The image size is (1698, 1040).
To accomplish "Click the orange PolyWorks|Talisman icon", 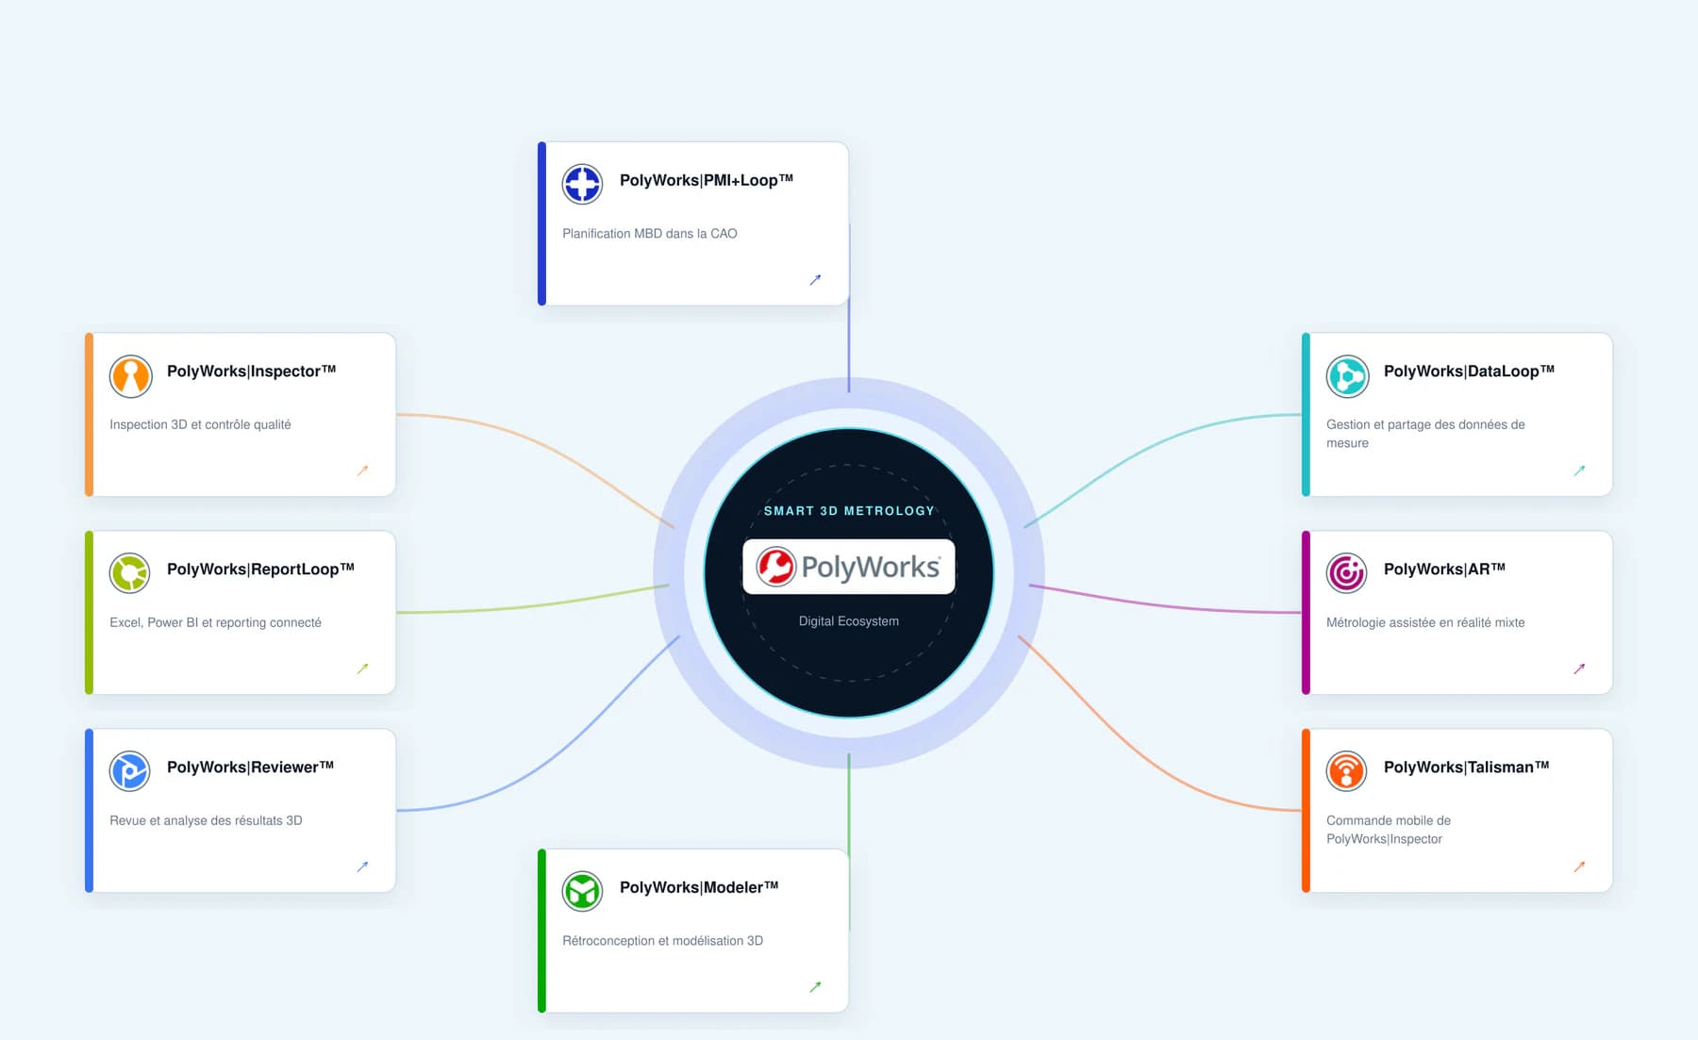I will [1347, 771].
